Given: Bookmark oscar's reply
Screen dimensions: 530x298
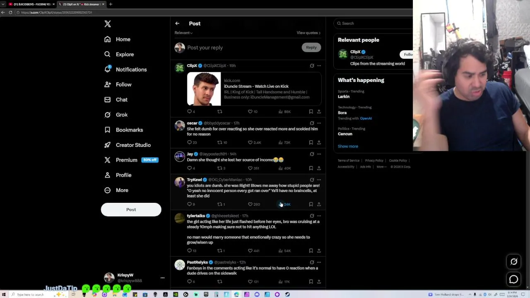Looking at the screenshot, I should tap(311, 142).
